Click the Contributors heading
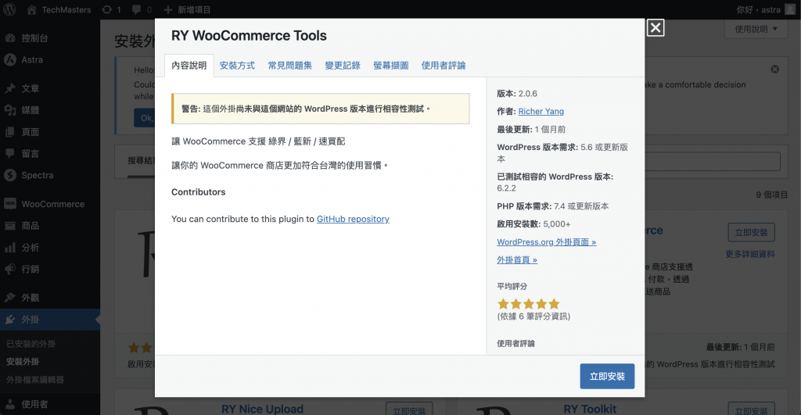 pyautogui.click(x=198, y=192)
